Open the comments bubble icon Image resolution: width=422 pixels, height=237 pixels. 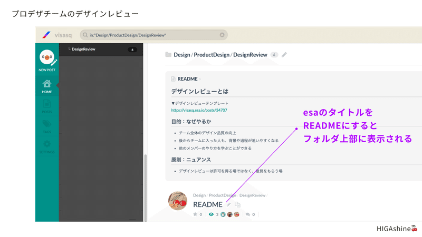click(247, 214)
